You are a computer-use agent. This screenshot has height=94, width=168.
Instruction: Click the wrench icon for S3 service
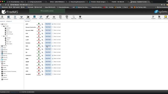(43, 52)
